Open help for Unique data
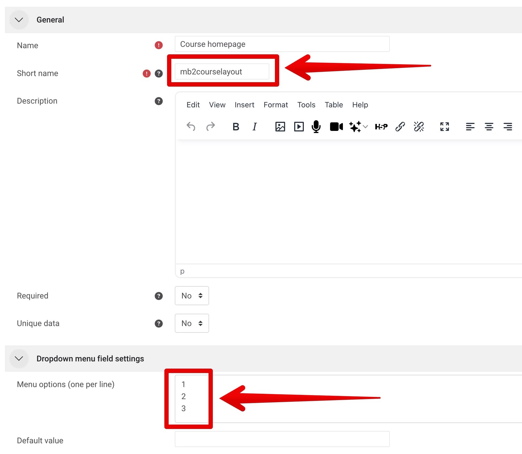 (159, 324)
